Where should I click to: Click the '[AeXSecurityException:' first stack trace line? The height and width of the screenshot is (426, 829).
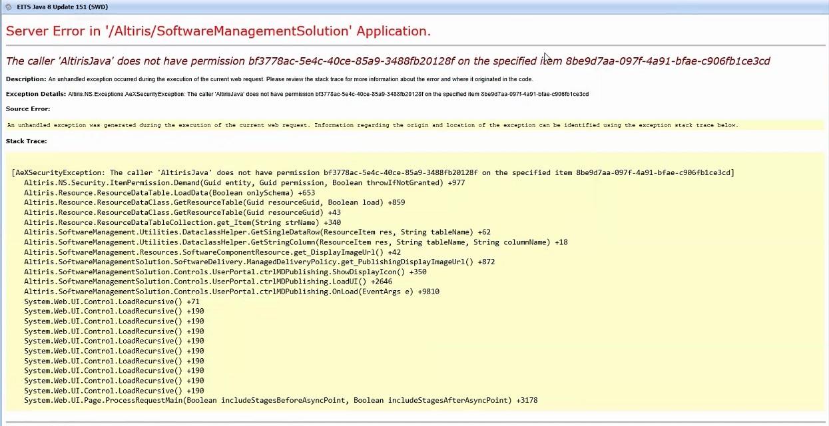click(x=373, y=172)
